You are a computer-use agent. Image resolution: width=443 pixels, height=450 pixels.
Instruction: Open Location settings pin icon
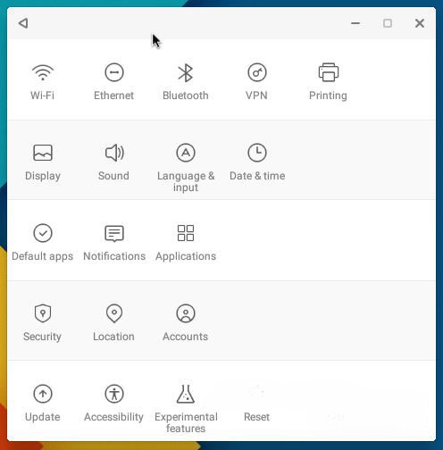coord(114,313)
